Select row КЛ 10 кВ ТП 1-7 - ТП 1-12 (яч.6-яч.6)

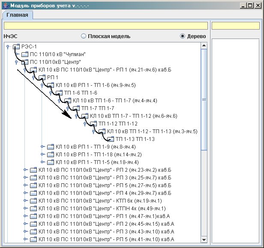[x=134, y=116]
